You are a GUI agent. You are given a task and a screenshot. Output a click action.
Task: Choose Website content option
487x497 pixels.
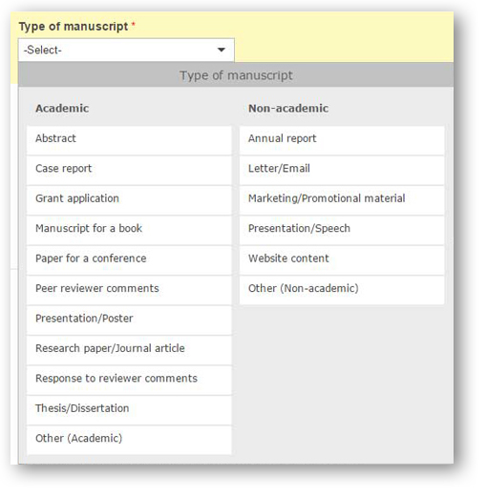point(342,260)
